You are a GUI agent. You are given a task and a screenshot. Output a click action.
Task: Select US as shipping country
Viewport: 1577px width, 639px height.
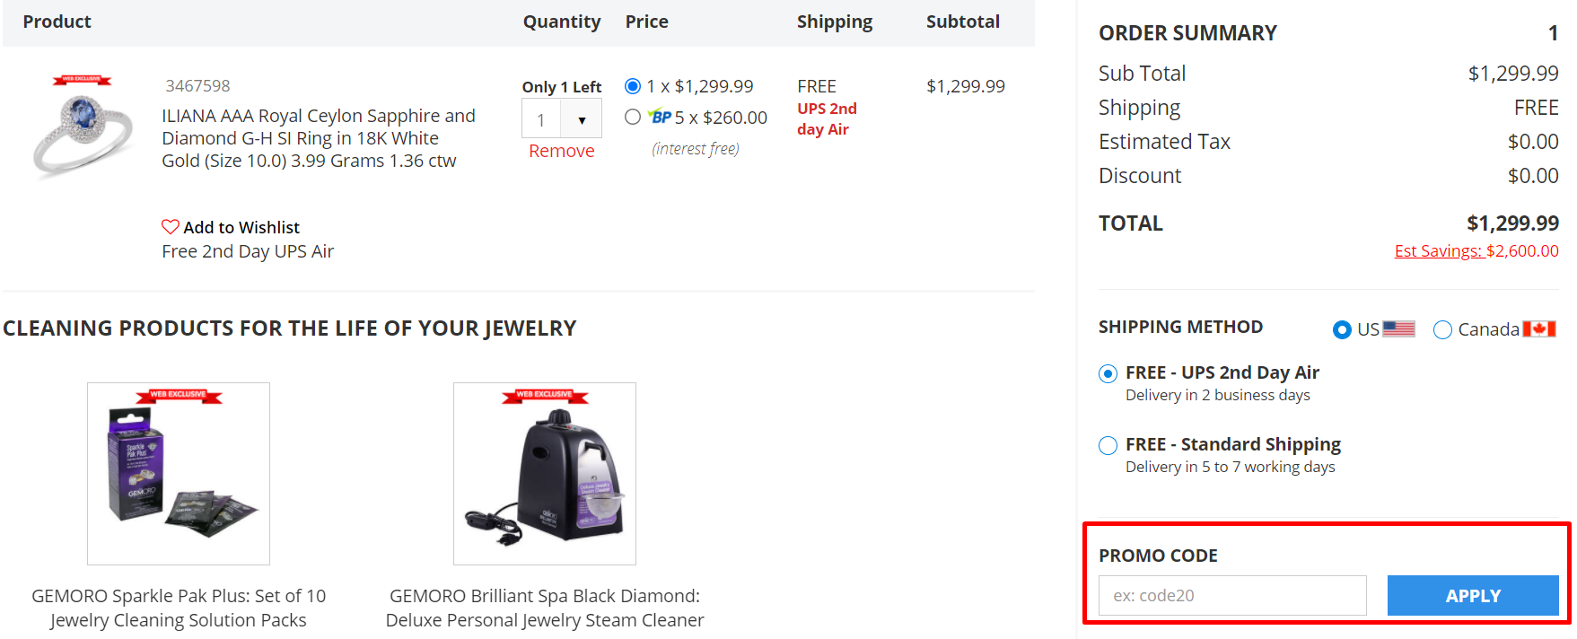[x=1342, y=330]
